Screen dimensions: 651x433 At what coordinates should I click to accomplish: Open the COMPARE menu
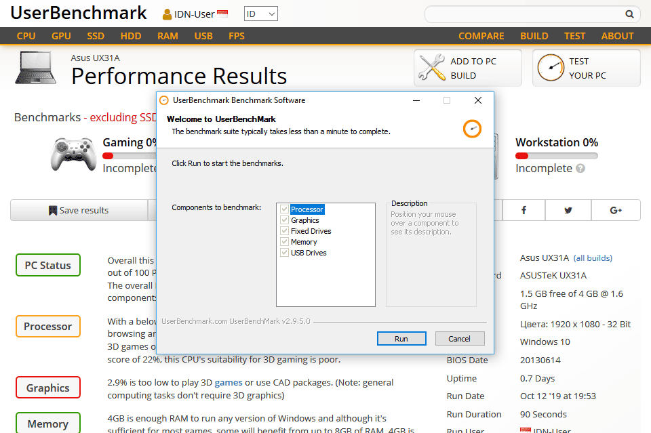[481, 36]
